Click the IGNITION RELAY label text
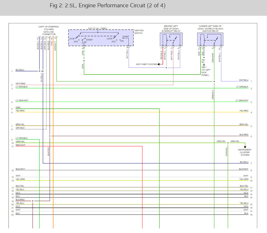Image resolution: width=267 pixels, height=233 pixels. pyautogui.click(x=211, y=31)
